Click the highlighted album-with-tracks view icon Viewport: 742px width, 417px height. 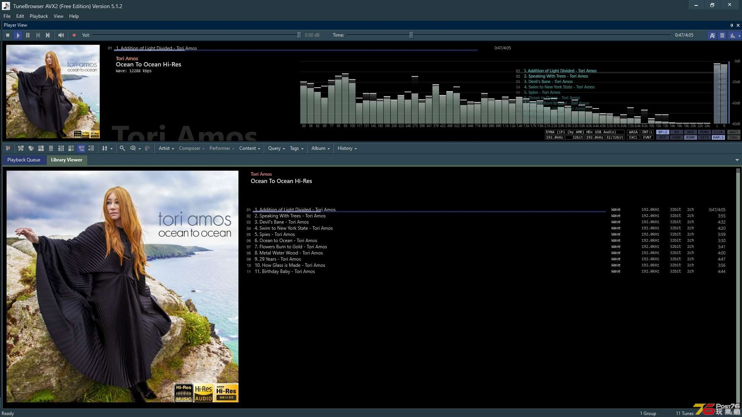coord(81,148)
